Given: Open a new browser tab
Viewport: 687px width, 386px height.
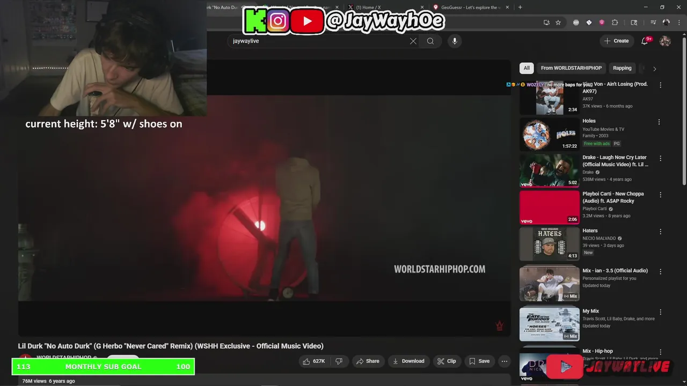Looking at the screenshot, I should click(x=520, y=7).
